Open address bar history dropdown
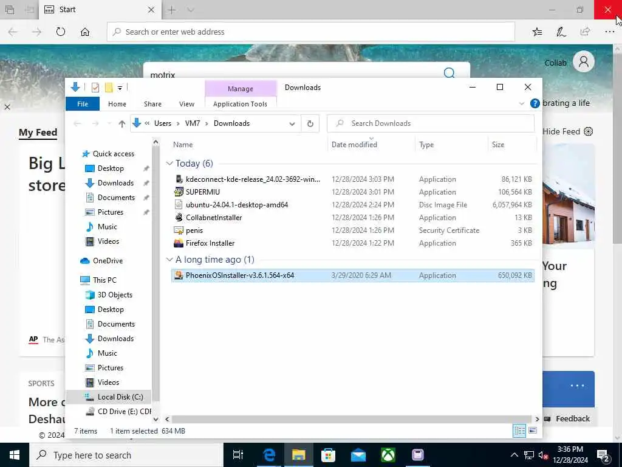Image resolution: width=622 pixels, height=467 pixels. pos(292,123)
